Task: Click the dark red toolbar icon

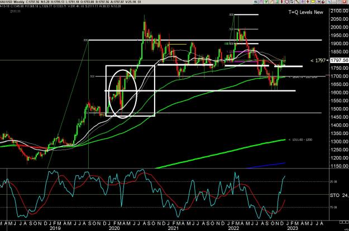Action: (324, 2)
